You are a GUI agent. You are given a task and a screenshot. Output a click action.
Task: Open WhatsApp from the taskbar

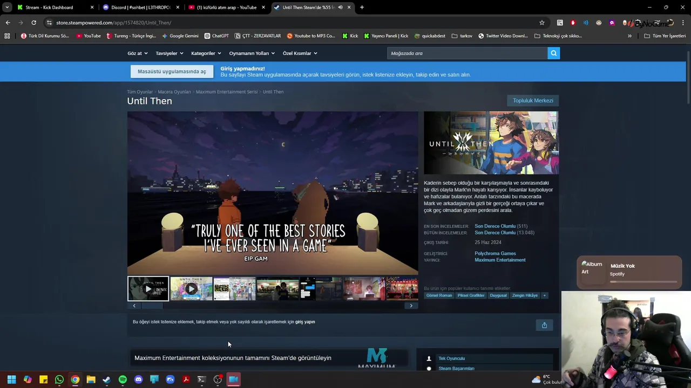59,379
